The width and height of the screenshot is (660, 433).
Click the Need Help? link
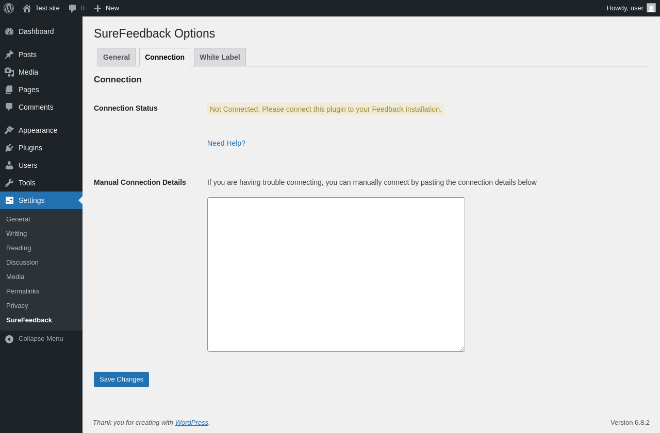(226, 143)
